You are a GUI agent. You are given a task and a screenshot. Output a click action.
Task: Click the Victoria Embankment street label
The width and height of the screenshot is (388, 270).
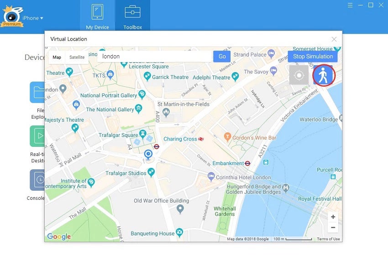click(299, 105)
